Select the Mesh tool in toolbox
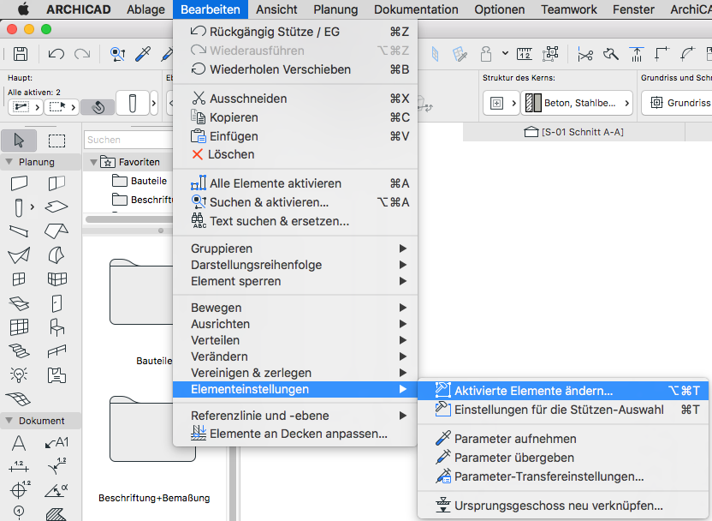Viewport: 712px width, 521px height. [19, 398]
